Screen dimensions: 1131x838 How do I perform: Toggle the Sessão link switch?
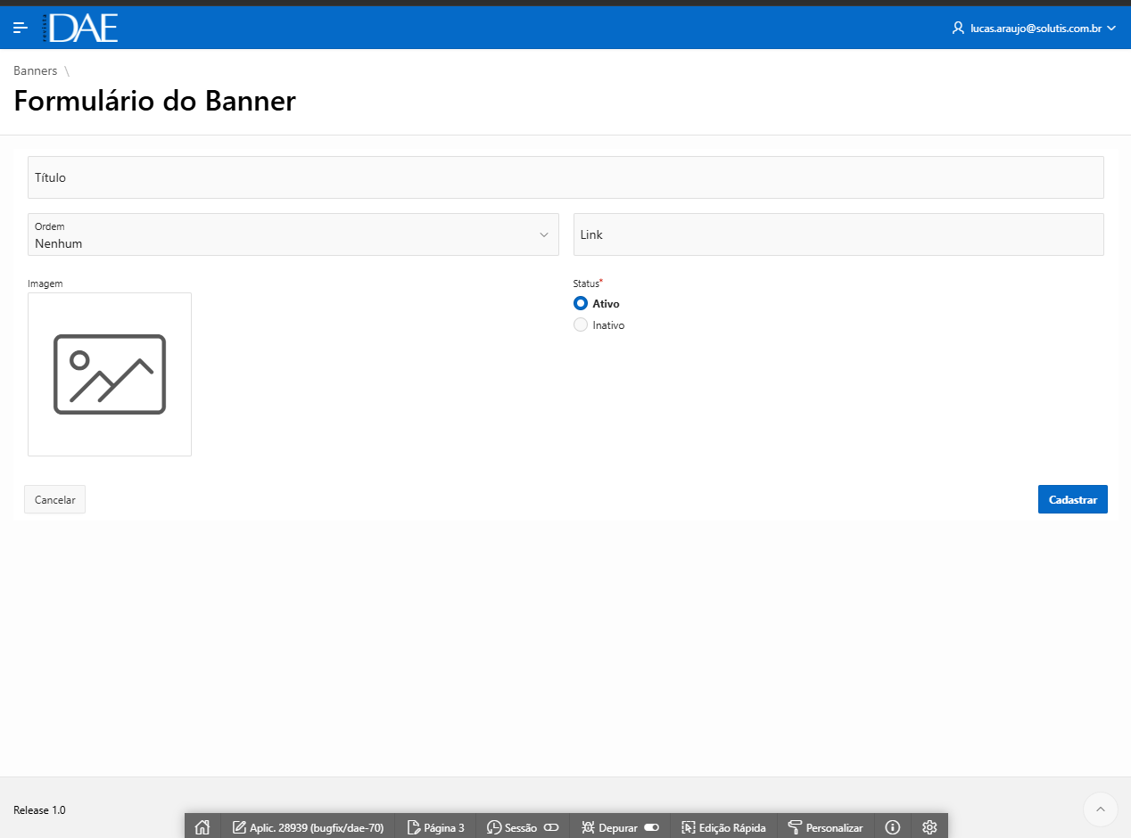tap(552, 826)
